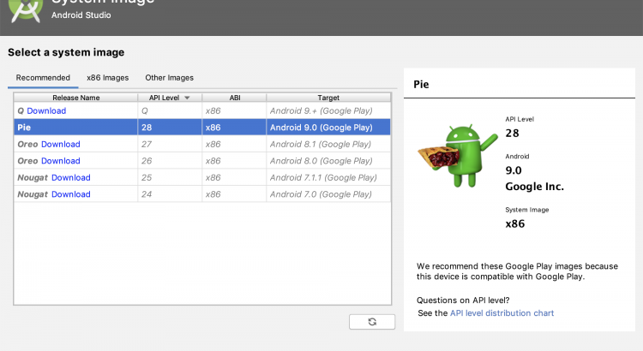Click the Target column header
Image resolution: width=643 pixels, height=351 pixels.
pyautogui.click(x=328, y=98)
